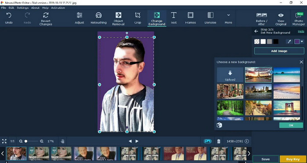
Task: Toggle the filmstrip gallery icon
Action: 208,141
